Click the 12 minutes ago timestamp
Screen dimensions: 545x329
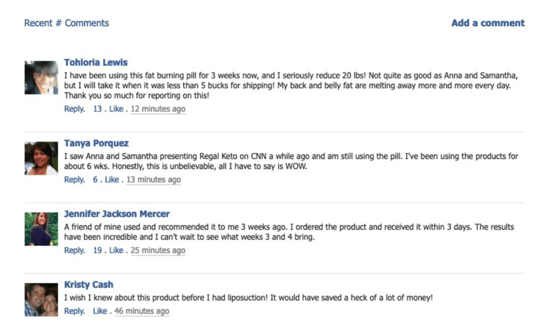pyautogui.click(x=158, y=109)
